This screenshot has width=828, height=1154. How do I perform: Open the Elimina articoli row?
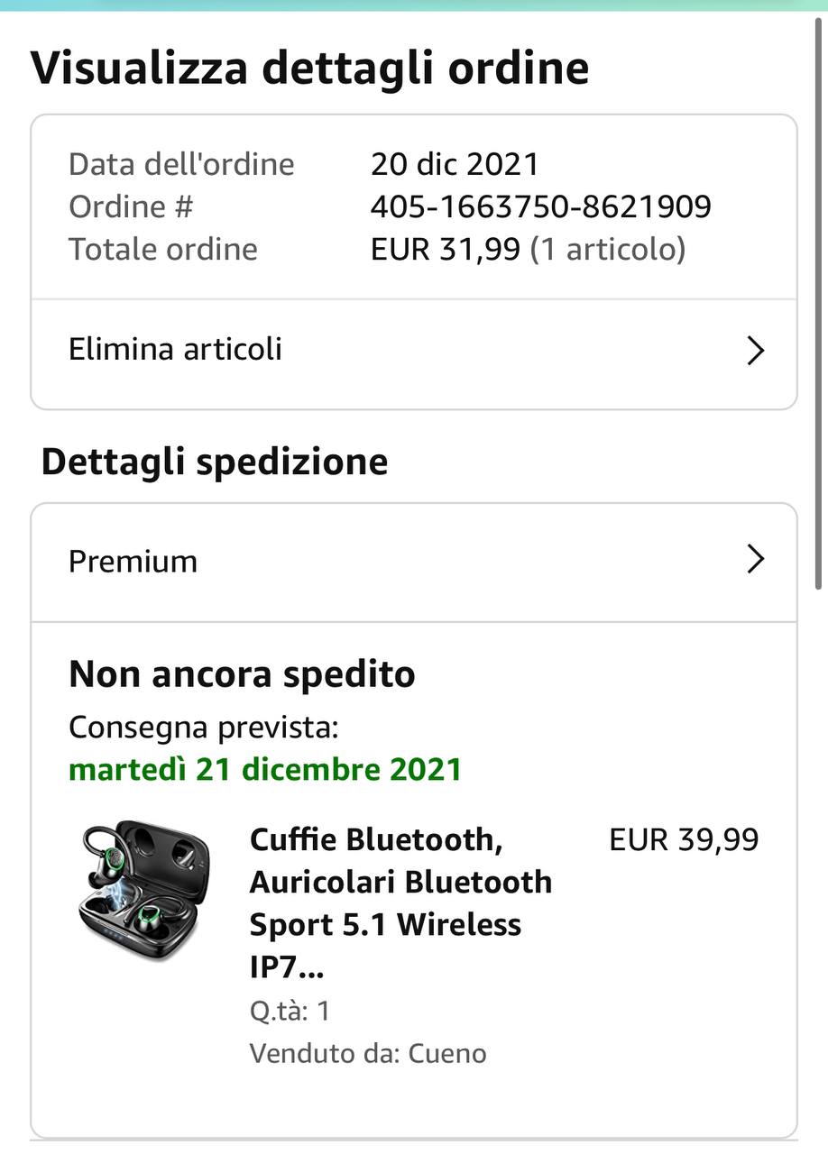414,350
